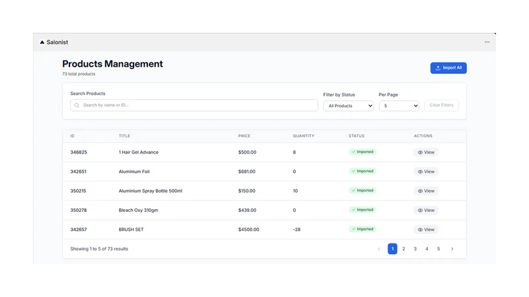Click product ID 350278
This screenshot has height=297, width=529.
79,210
